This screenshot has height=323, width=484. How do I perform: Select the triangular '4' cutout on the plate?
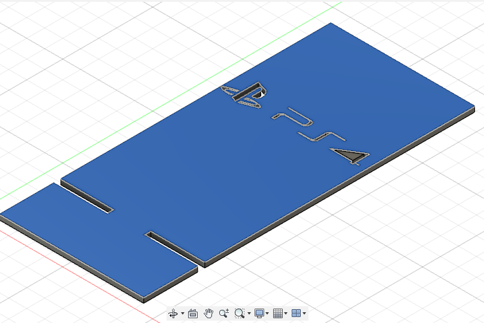coord(350,156)
